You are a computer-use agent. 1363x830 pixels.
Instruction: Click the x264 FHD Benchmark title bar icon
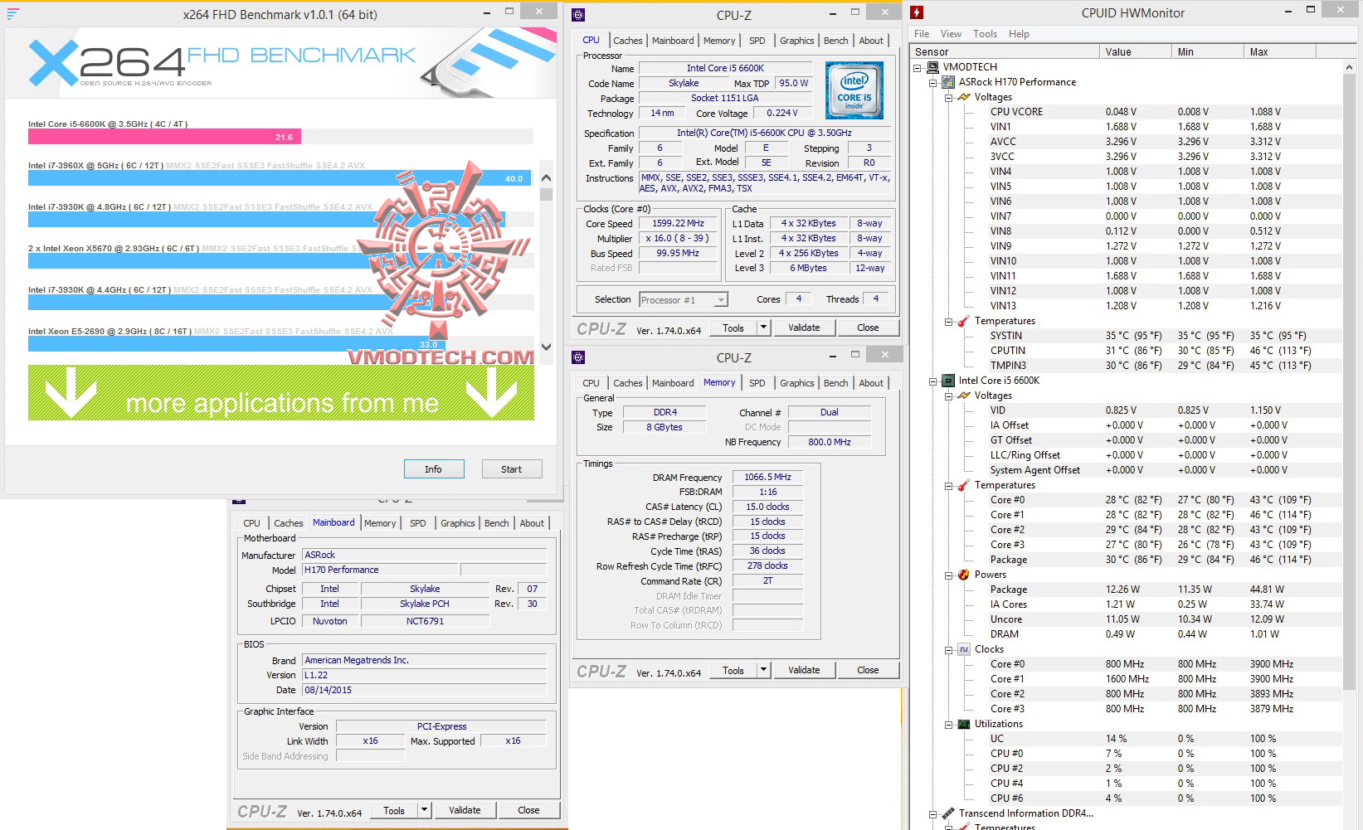12,14
